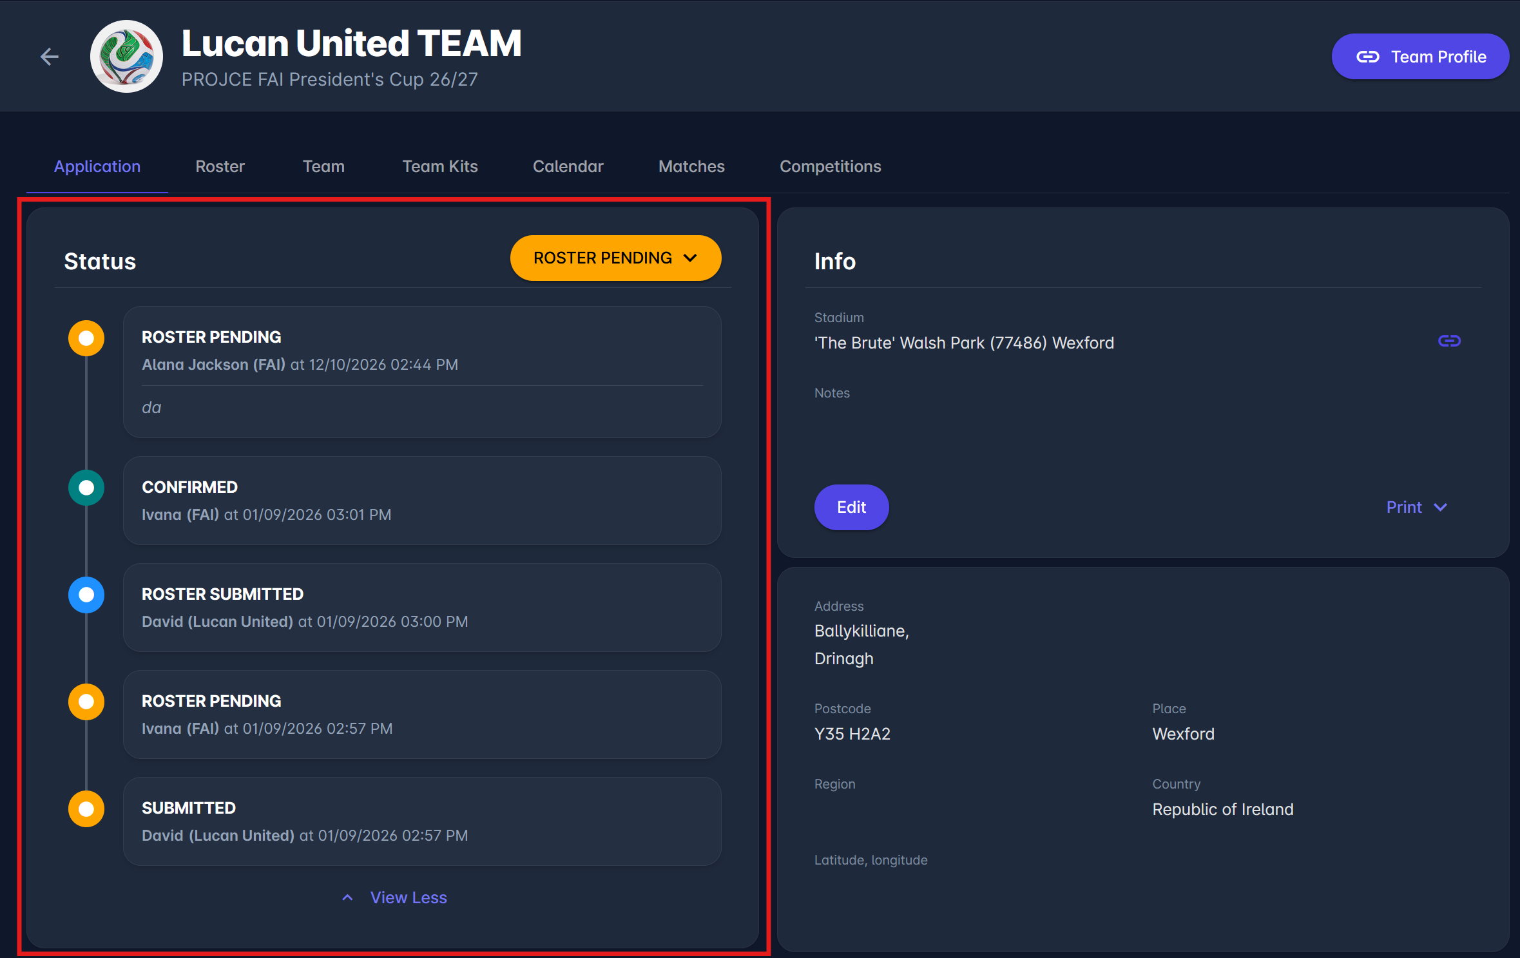
Task: Open the Competitions tab
Action: coord(830,166)
